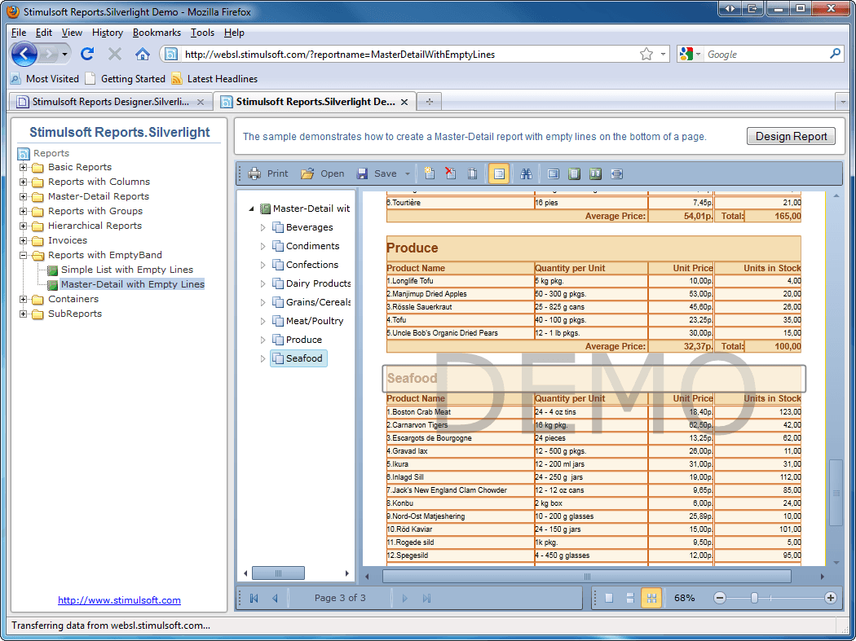Open the Save format dropdown arrow

pyautogui.click(x=408, y=174)
